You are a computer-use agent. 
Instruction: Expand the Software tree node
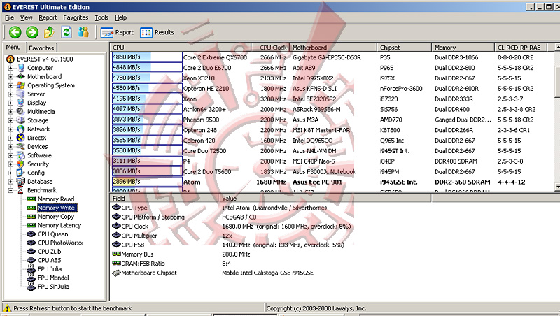(x=10, y=155)
